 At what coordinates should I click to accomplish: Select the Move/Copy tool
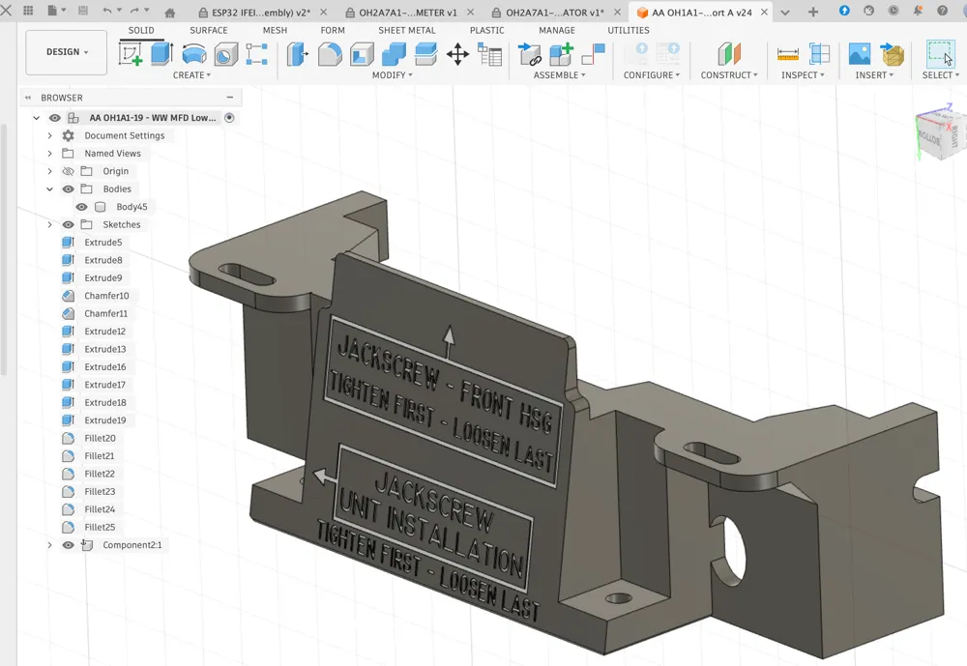(457, 54)
